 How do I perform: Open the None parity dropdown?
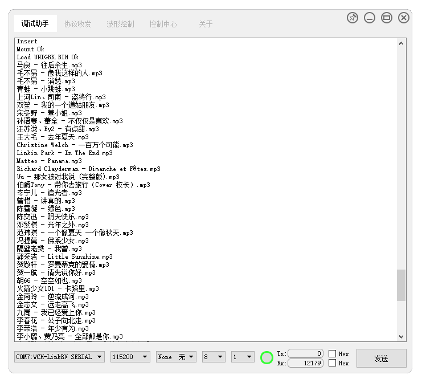point(177,357)
